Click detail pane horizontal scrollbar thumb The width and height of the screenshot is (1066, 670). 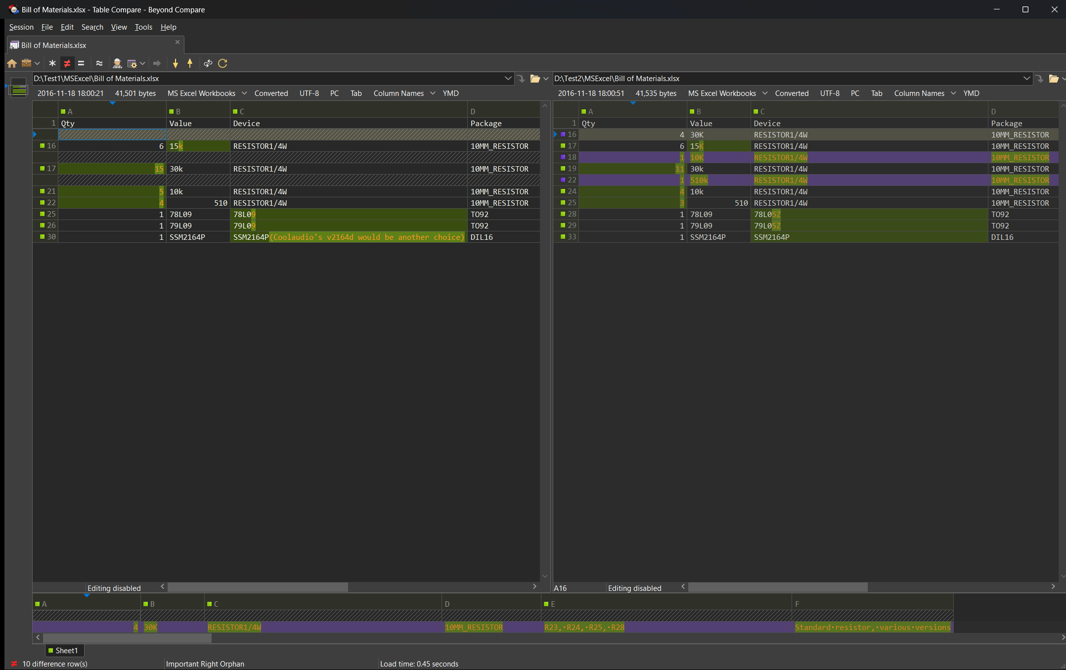point(127,638)
